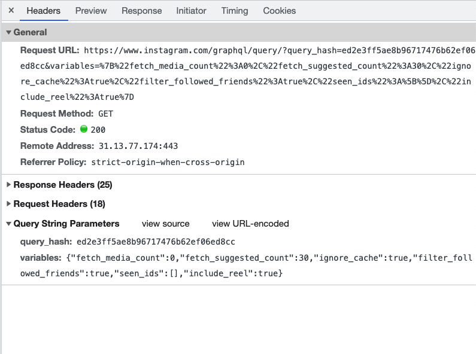Open the Response tab
Image resolution: width=476 pixels, height=354 pixels.
pyautogui.click(x=142, y=11)
